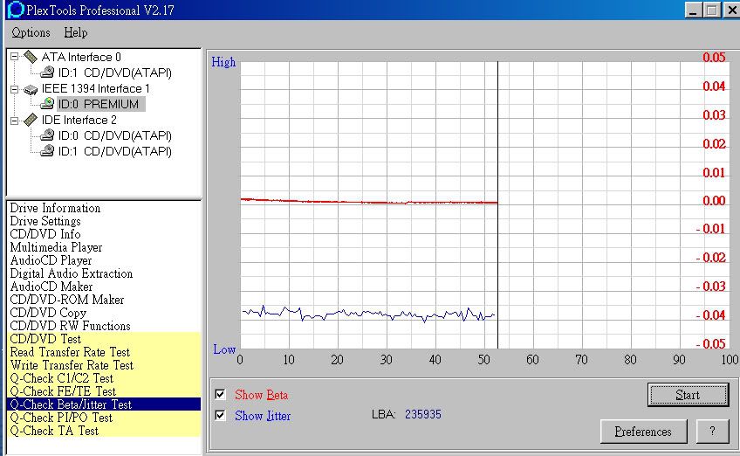This screenshot has height=456, width=740.
Task: Select ID:1 CD/DVD(ATAPI) under IDE Interface 2
Action: (x=114, y=151)
